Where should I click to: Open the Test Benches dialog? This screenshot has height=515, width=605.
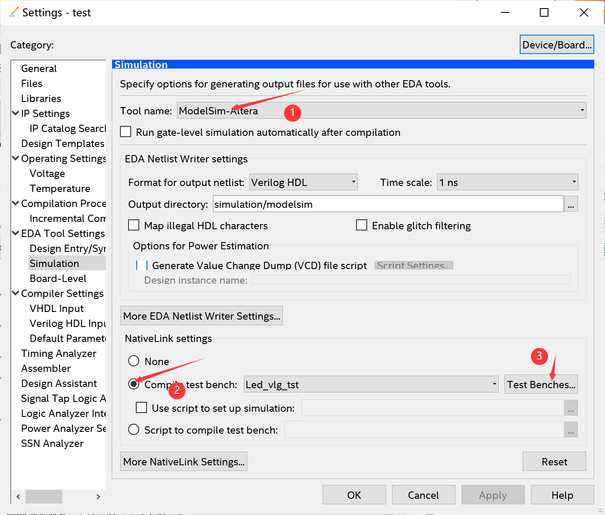click(x=541, y=384)
